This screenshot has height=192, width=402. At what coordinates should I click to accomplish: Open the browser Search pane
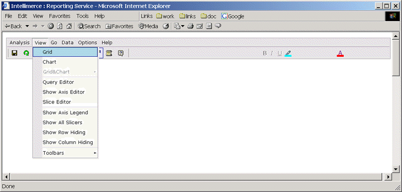89,26
